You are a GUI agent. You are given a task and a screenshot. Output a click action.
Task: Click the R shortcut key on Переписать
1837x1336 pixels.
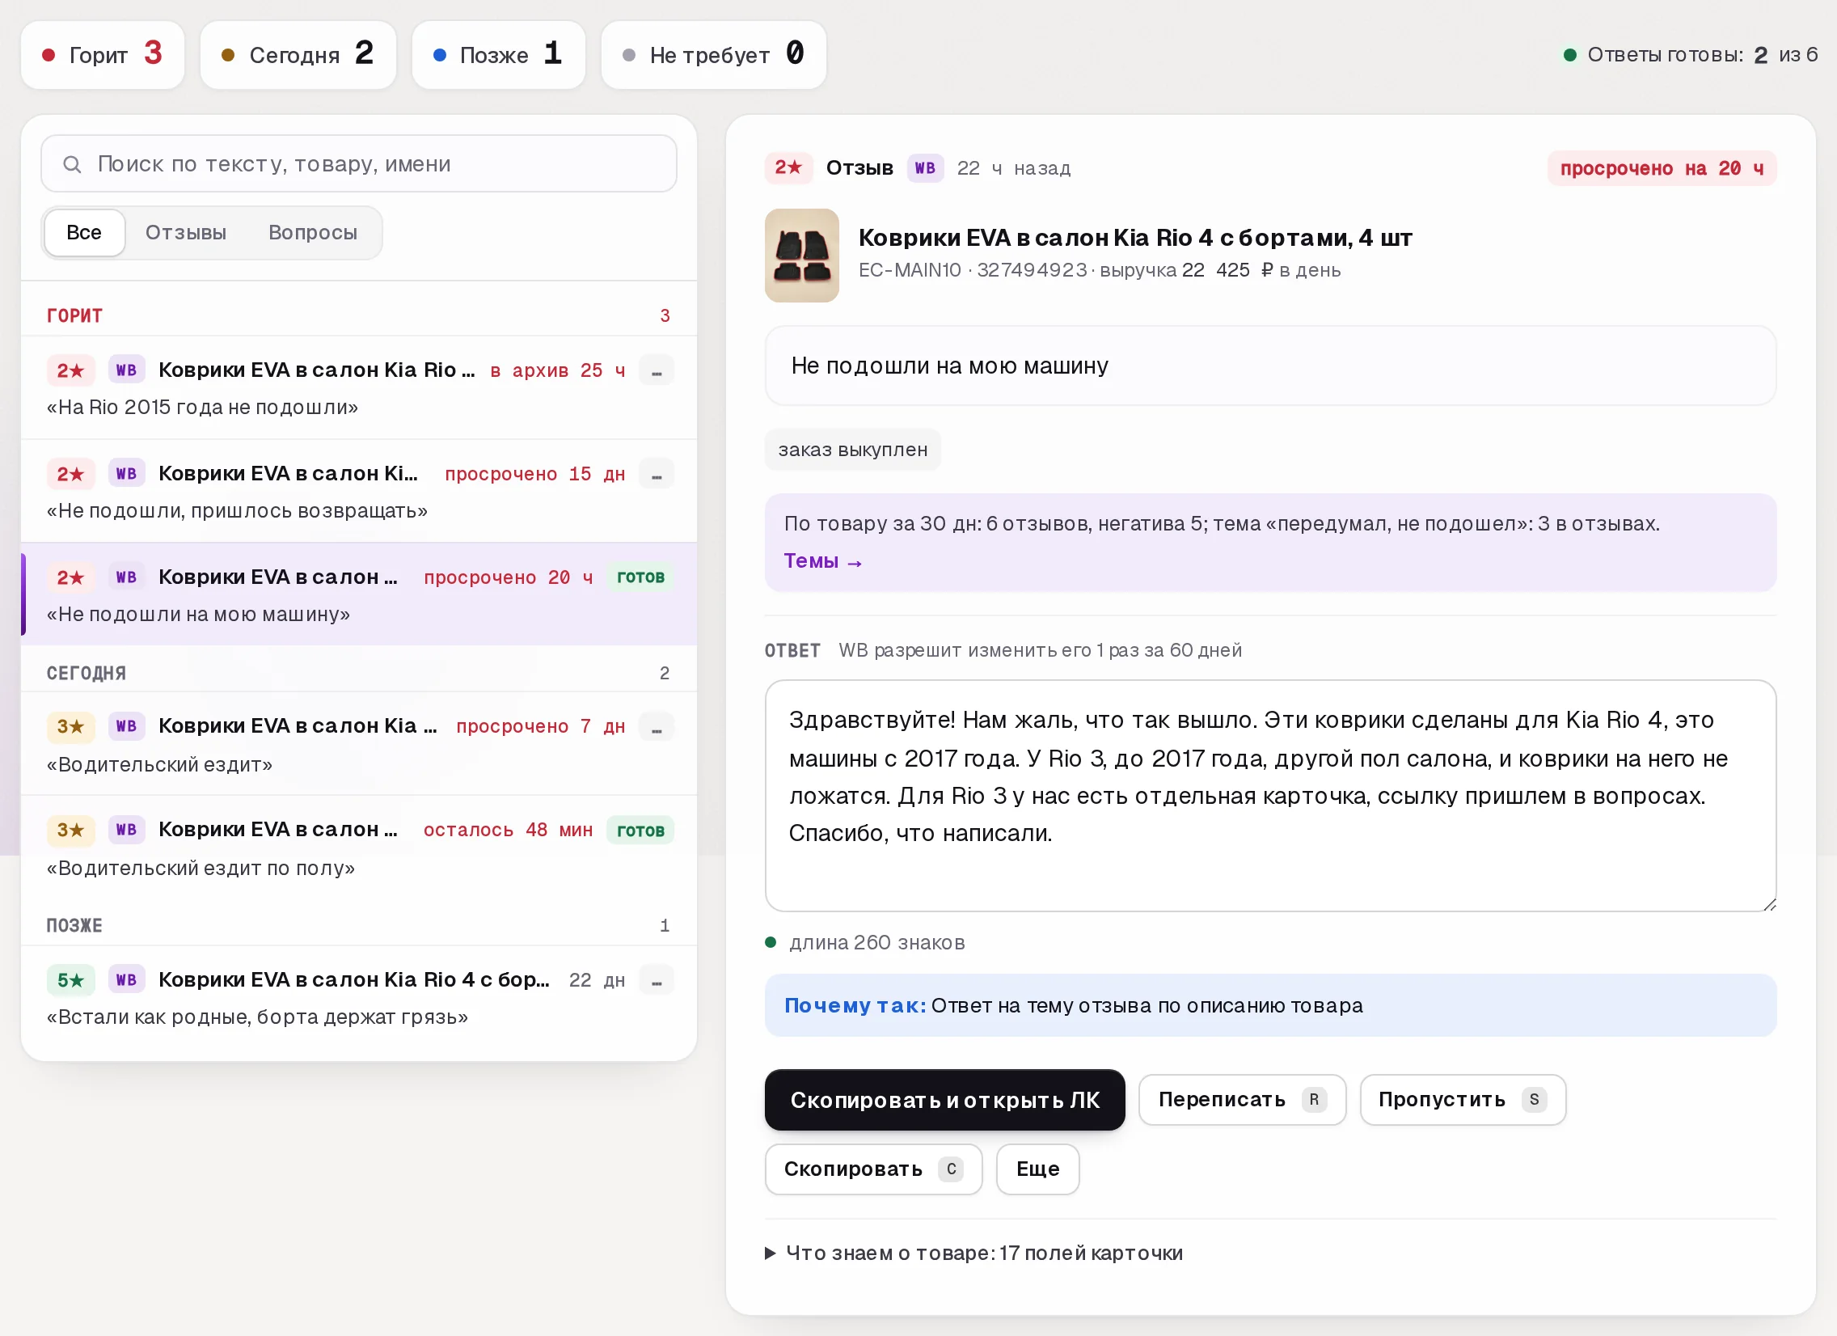coord(1314,1099)
